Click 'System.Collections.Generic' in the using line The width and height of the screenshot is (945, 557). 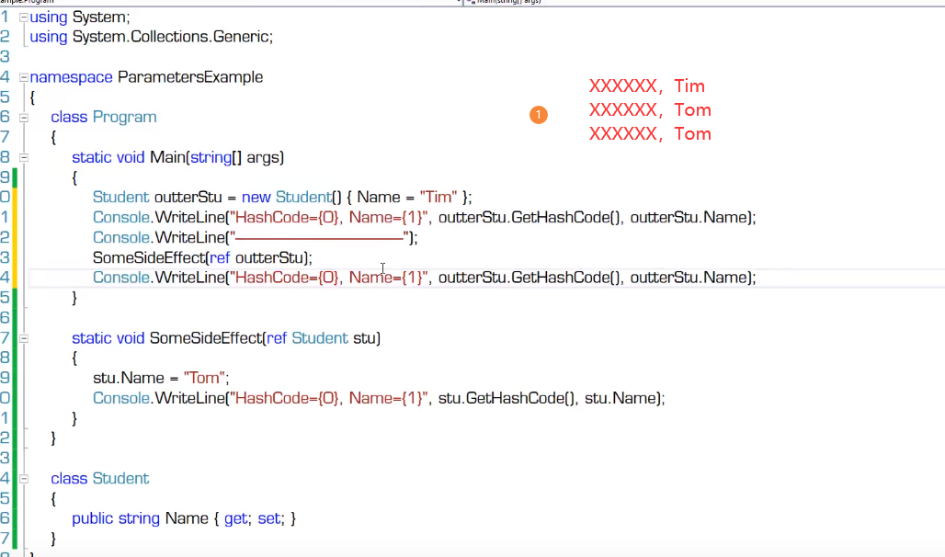(x=171, y=37)
